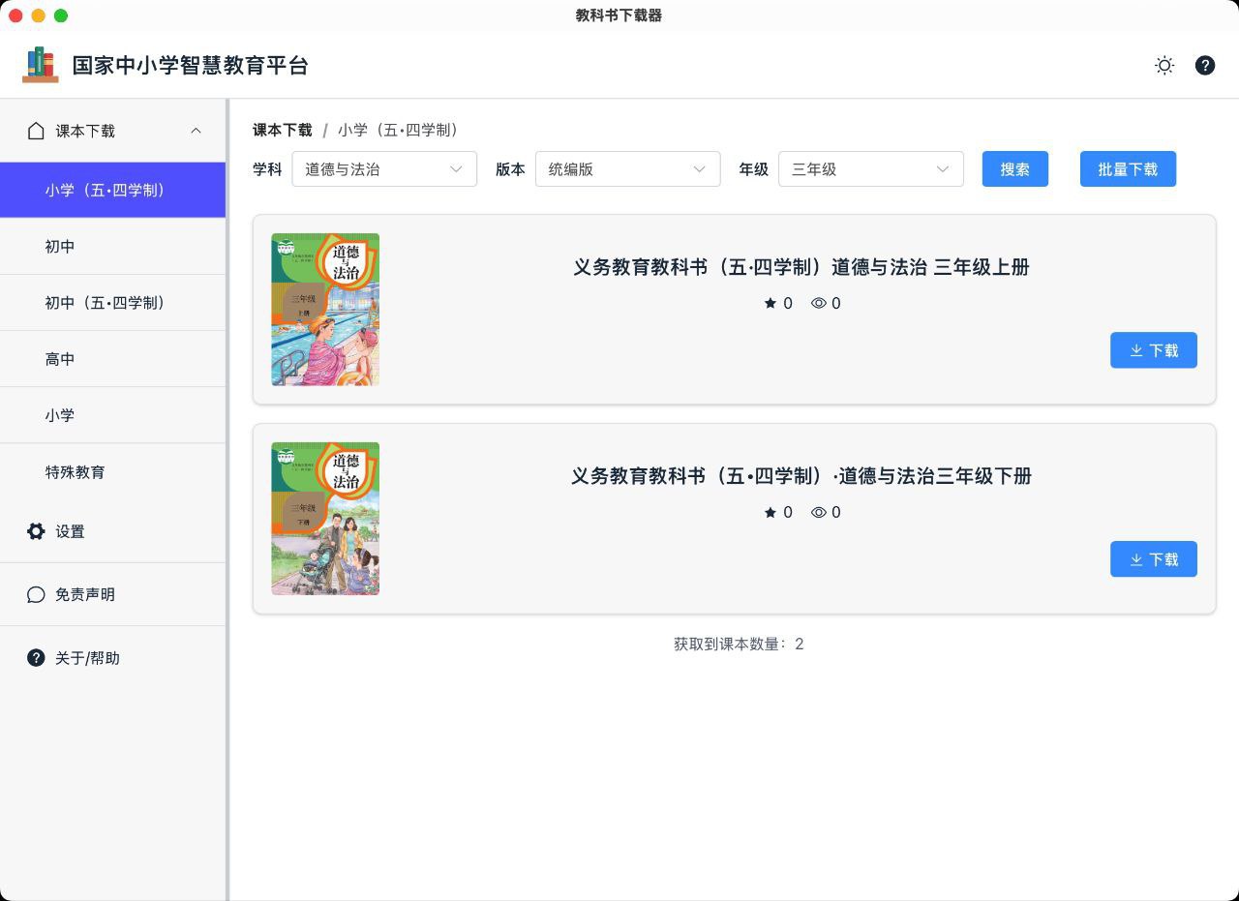
Task: Select 高中 in the sidebar
Action: tap(60, 358)
